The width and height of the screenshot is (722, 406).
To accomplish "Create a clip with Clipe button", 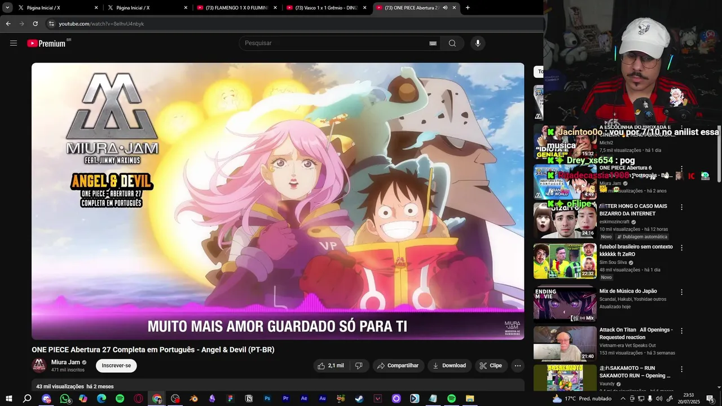I will (x=491, y=365).
